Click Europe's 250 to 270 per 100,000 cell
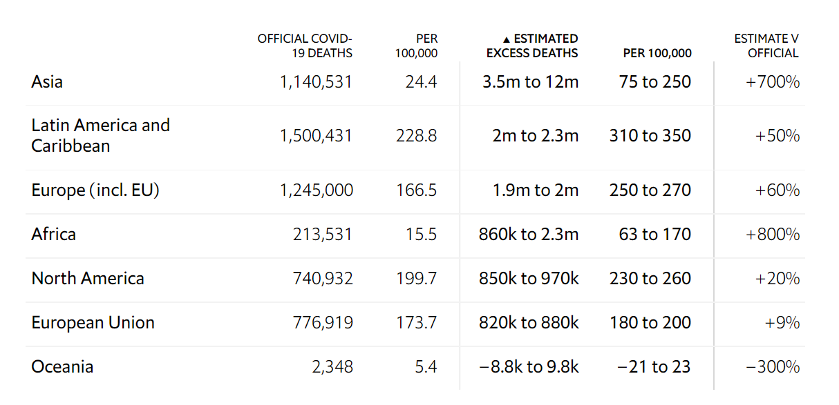Viewport: 839px width, 405px height. tap(650, 190)
